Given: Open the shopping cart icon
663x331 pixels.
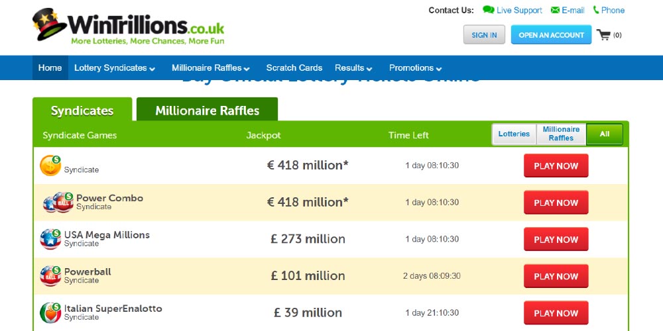Looking at the screenshot, I should [x=603, y=35].
